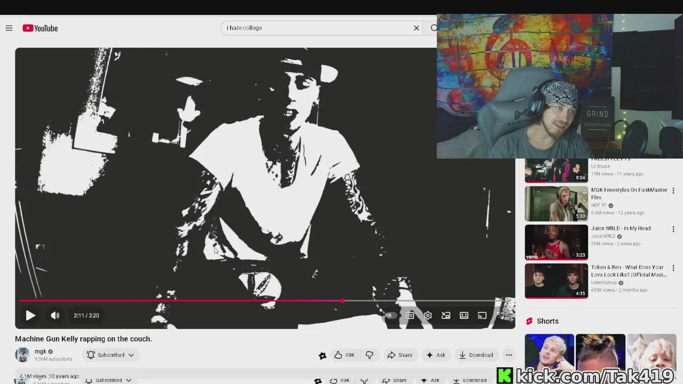
Task: Switch to miniplayer mode
Action: (446, 316)
